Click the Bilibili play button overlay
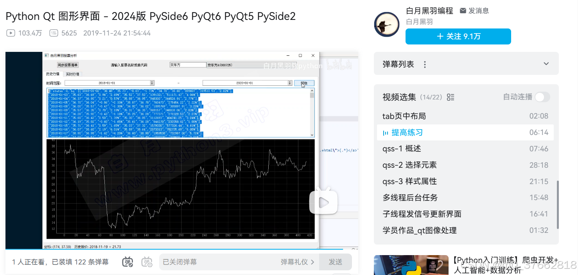 click(x=323, y=201)
